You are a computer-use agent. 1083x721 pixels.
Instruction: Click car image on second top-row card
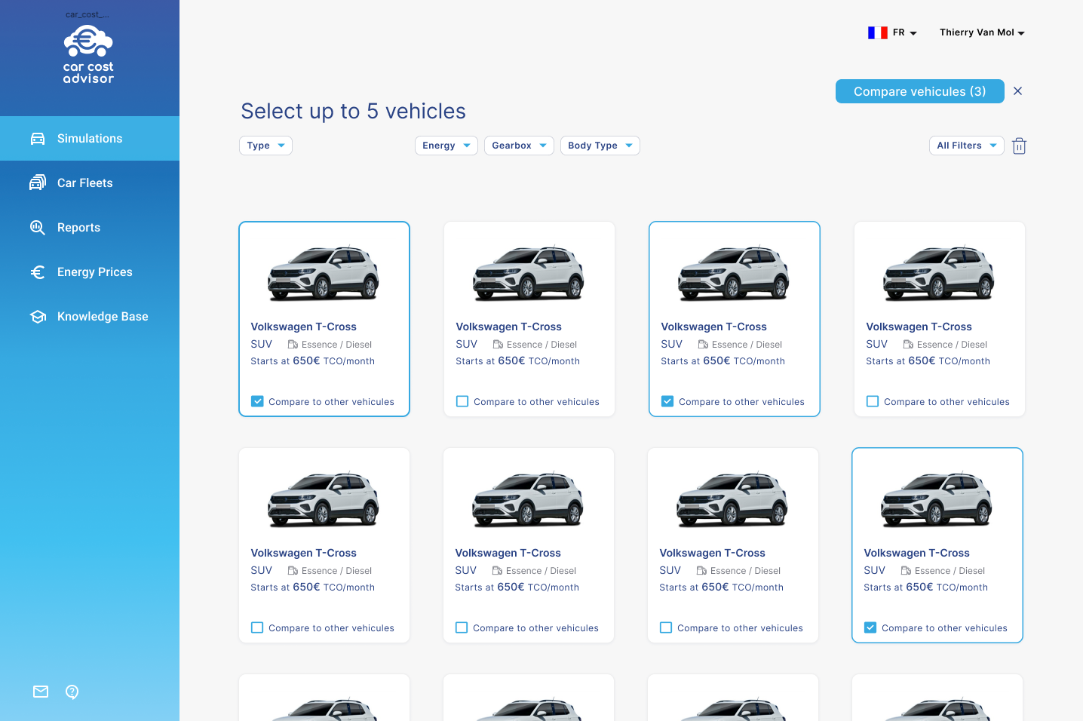coord(529,272)
